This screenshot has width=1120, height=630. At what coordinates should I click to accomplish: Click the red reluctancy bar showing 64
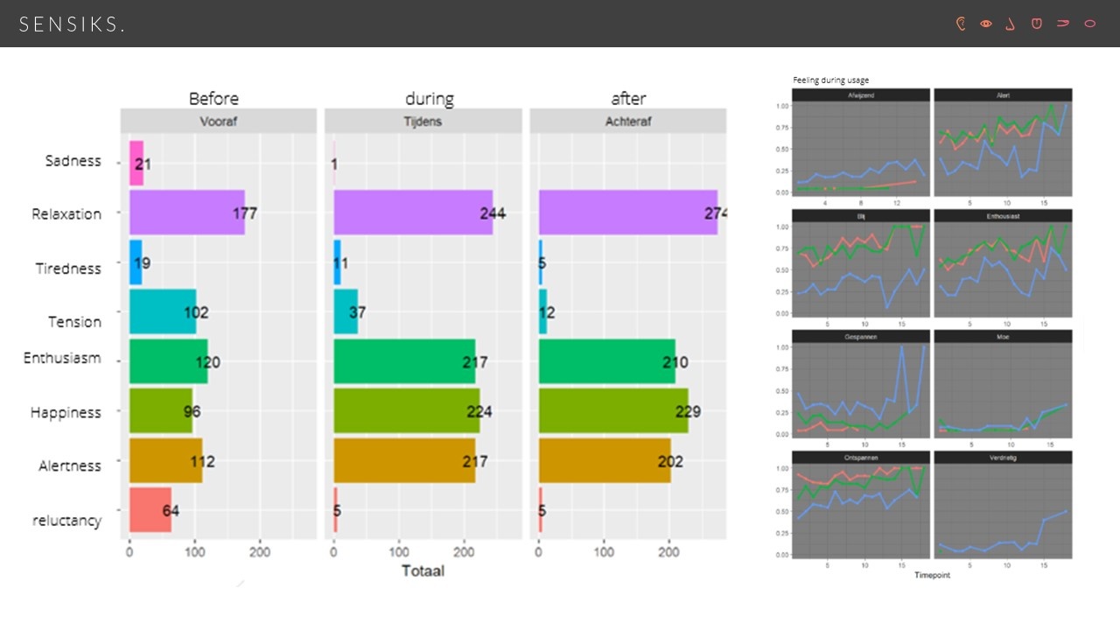[x=150, y=510]
